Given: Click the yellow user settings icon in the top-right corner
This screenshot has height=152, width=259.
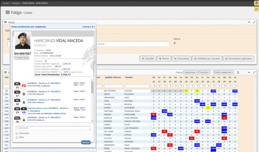Looking at the screenshot, I should [257, 3].
